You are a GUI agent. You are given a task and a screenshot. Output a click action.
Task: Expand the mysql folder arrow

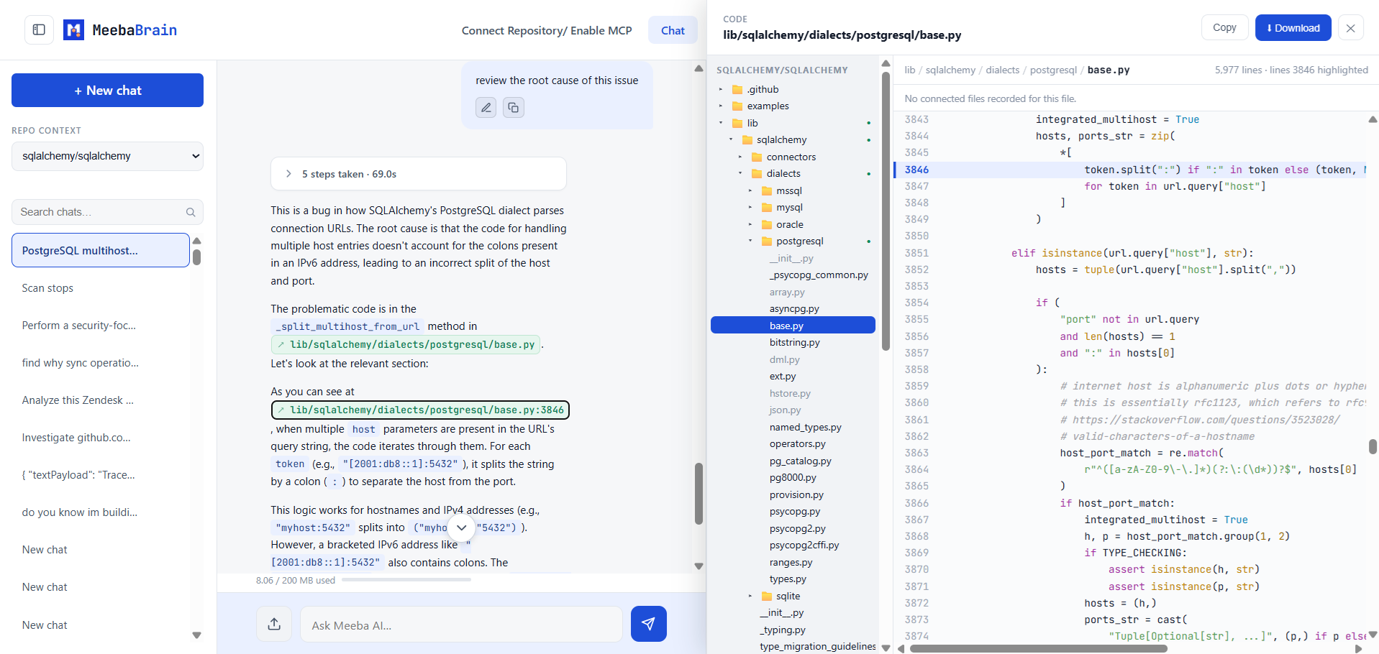coord(750,208)
